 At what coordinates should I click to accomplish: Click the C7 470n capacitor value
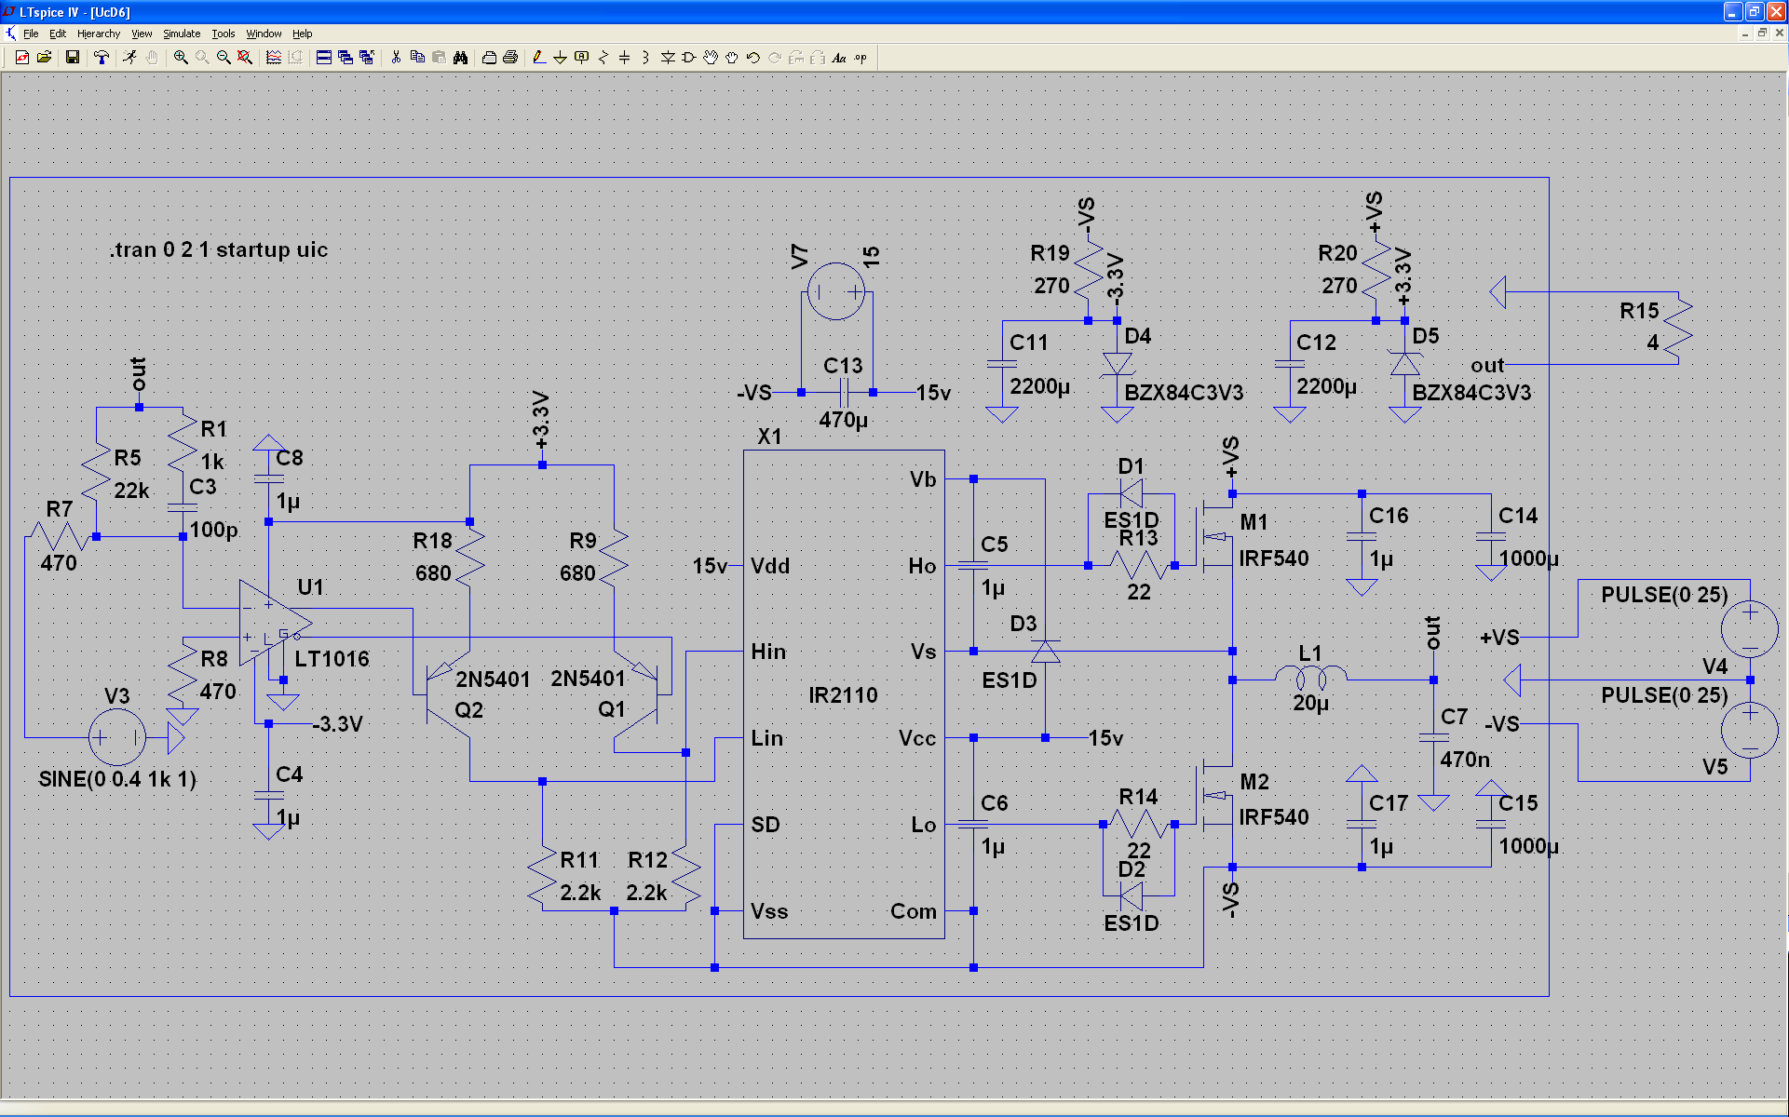pos(1465,760)
